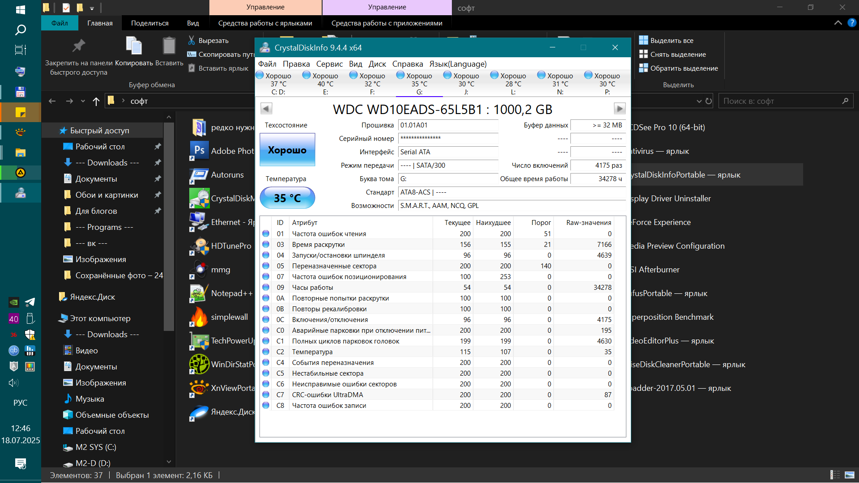
Task: Open the simplewall shortcut icon
Action: [x=199, y=317]
